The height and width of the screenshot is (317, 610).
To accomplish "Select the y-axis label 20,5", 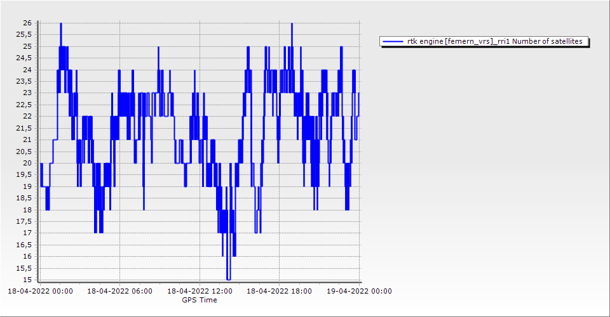I will pos(25,152).
